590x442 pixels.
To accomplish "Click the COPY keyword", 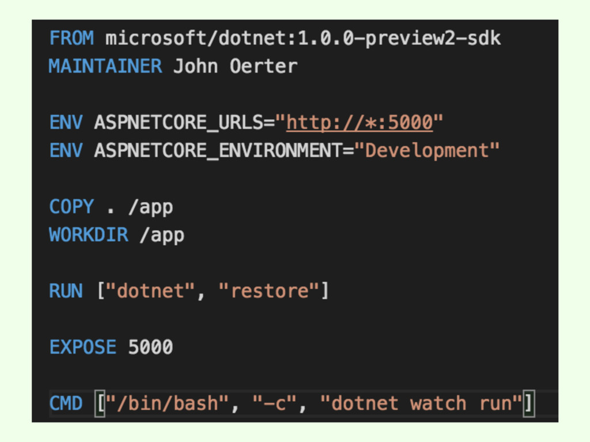I will [x=71, y=207].
